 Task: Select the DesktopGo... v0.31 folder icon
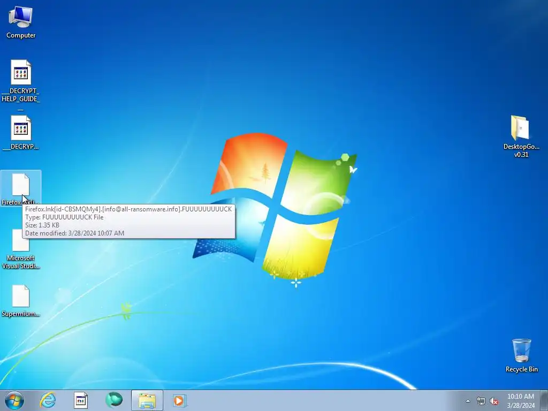click(521, 136)
